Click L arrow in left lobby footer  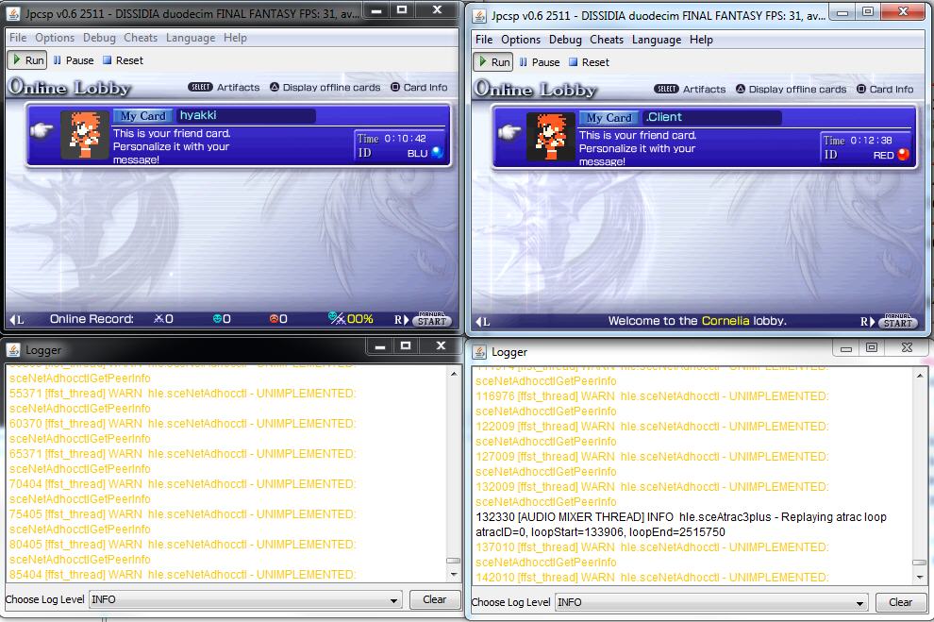point(16,320)
